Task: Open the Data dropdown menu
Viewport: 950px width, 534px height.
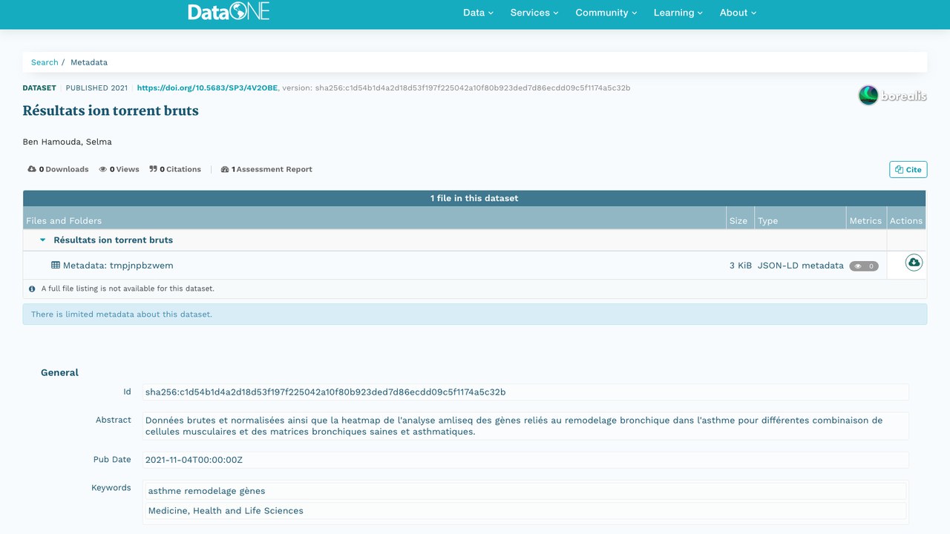Action: [x=478, y=13]
